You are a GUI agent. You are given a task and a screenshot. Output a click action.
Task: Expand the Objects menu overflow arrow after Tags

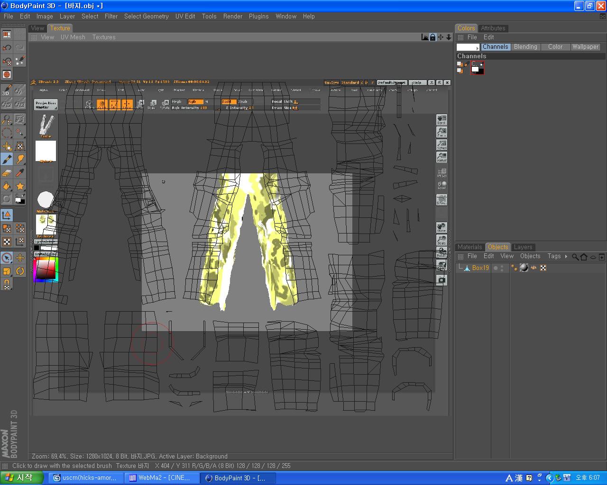click(x=566, y=256)
